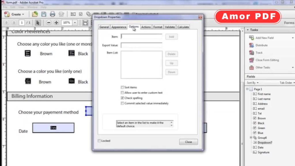Click the Email envelope icon in toolbar
This screenshot has height=166, width=295.
61,14
